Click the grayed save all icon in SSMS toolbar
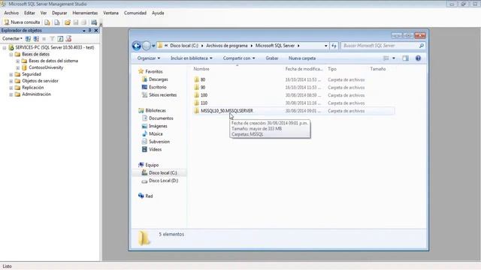Image resolution: width=481 pixels, height=270 pixels. click(x=83, y=22)
